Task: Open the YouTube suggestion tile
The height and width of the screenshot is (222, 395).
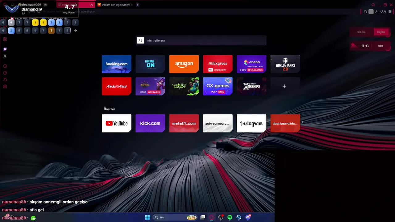Action: (x=116, y=123)
